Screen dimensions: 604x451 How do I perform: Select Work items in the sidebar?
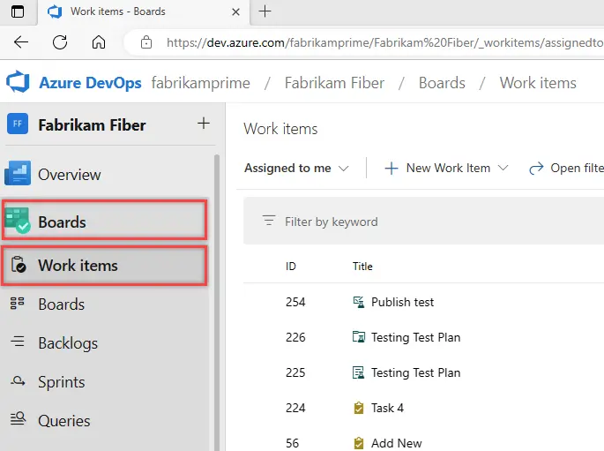[x=105, y=266]
